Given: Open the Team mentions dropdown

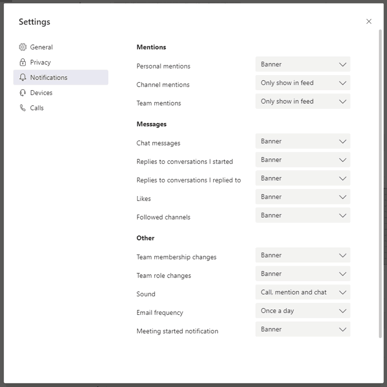Looking at the screenshot, I should coord(302,101).
